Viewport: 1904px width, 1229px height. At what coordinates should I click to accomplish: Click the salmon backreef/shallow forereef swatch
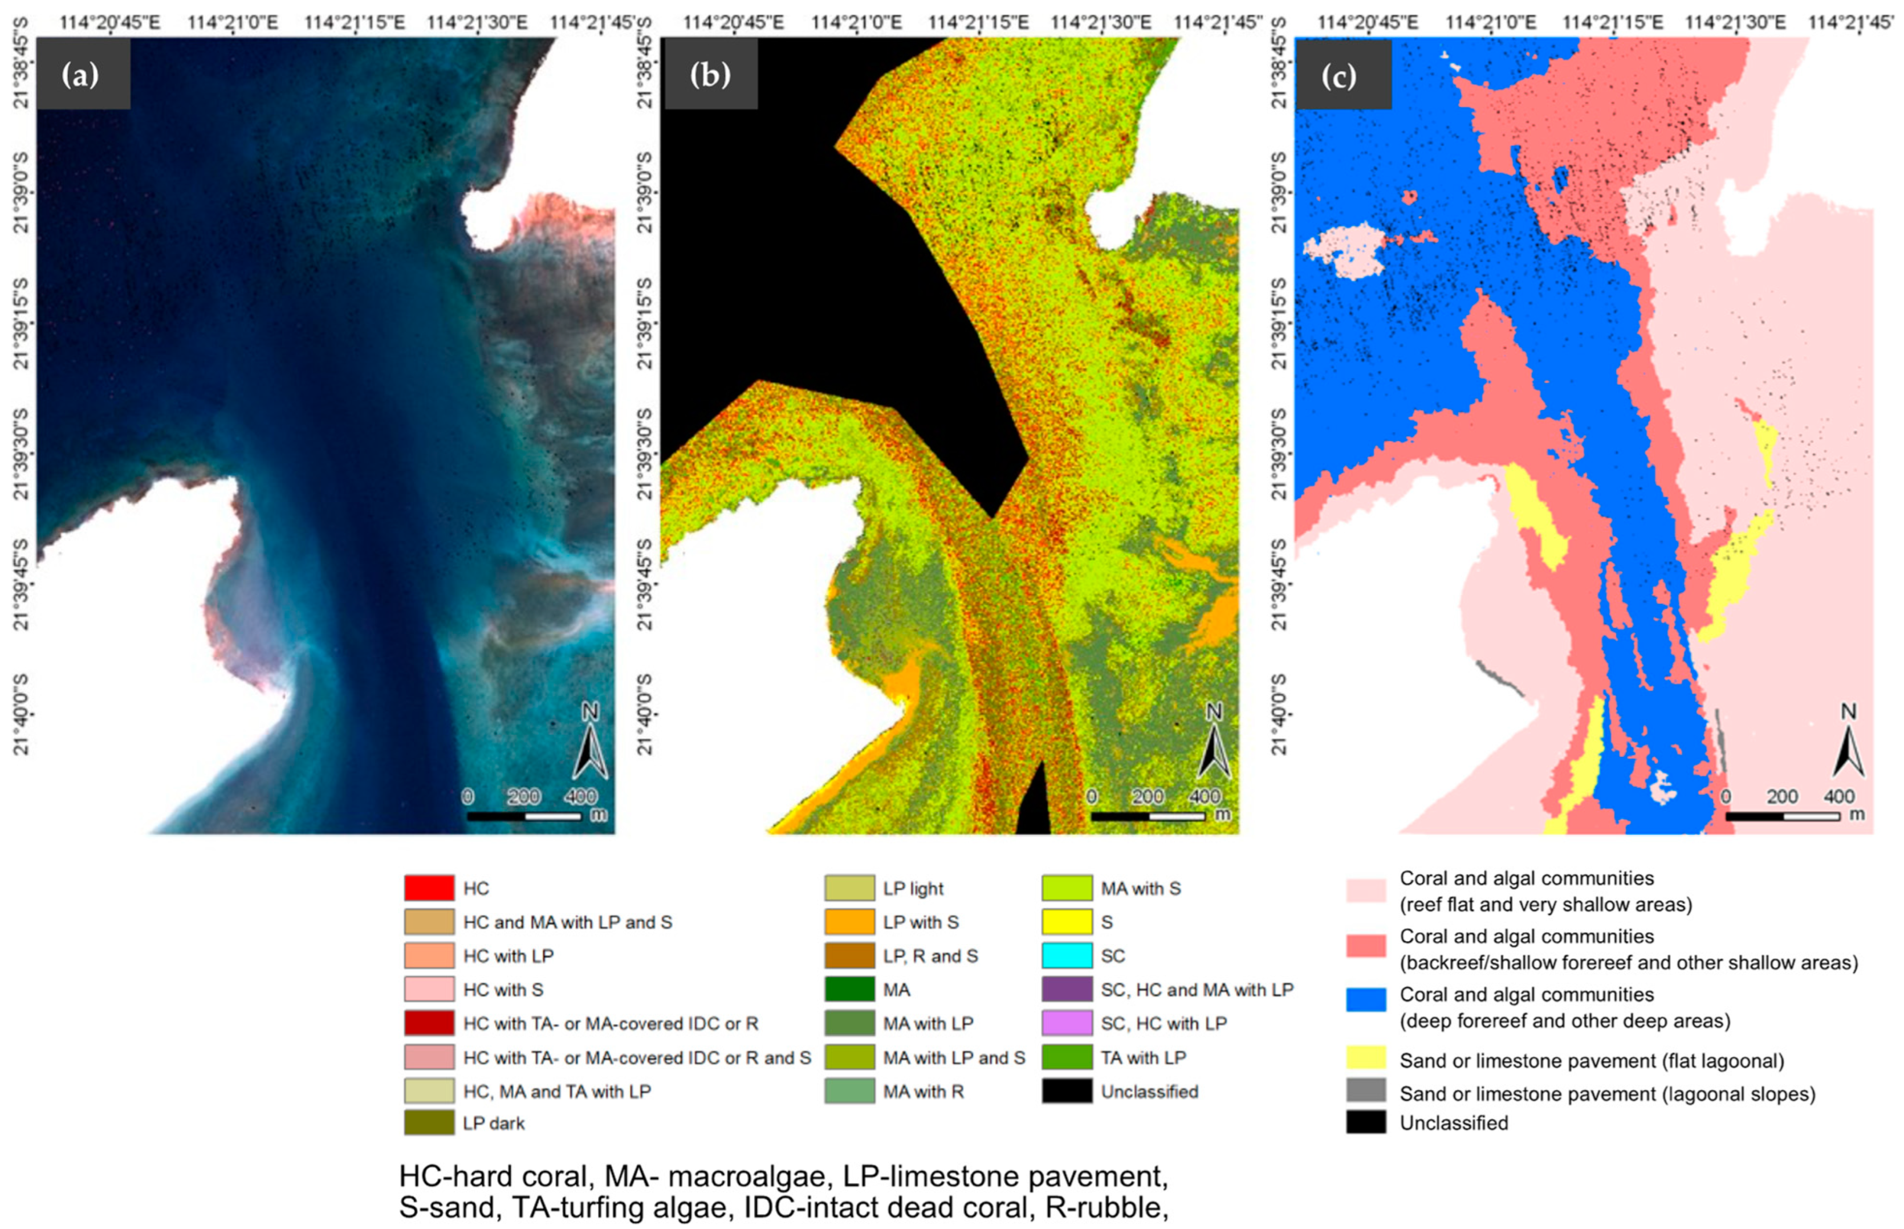click(1365, 946)
